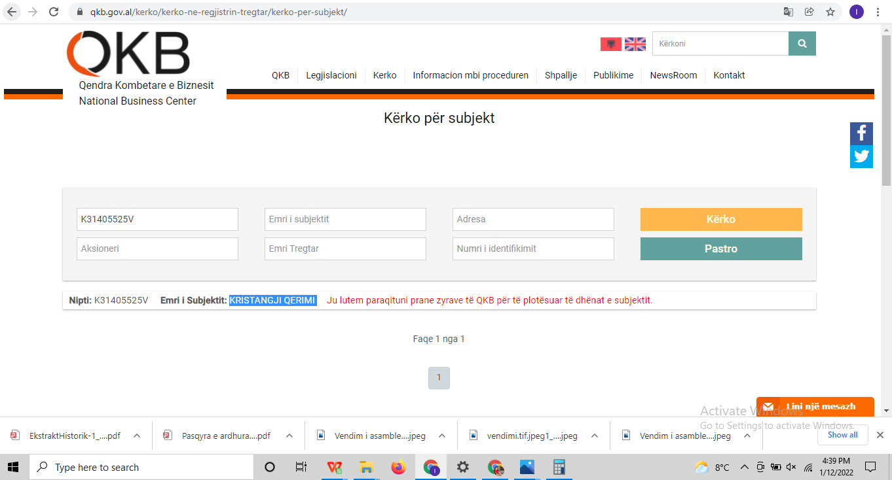
Task: Click the Emri i subjektit input field
Action: coord(345,220)
